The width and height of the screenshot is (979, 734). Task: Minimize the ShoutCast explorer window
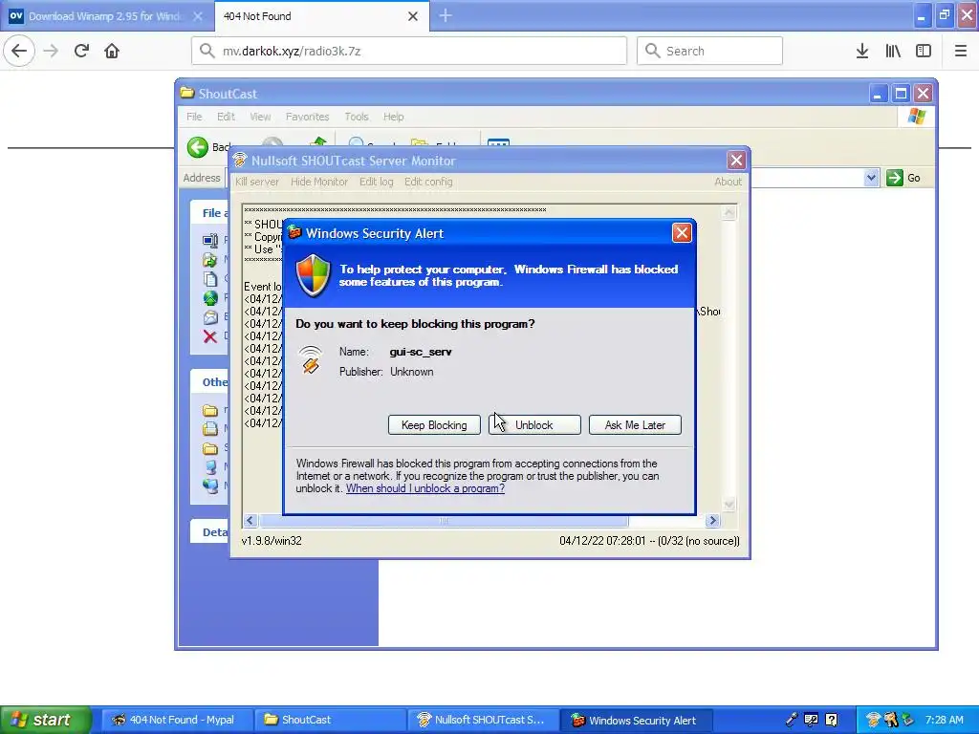click(878, 94)
